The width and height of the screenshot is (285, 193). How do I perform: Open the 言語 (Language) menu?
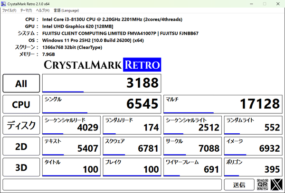(66, 10)
